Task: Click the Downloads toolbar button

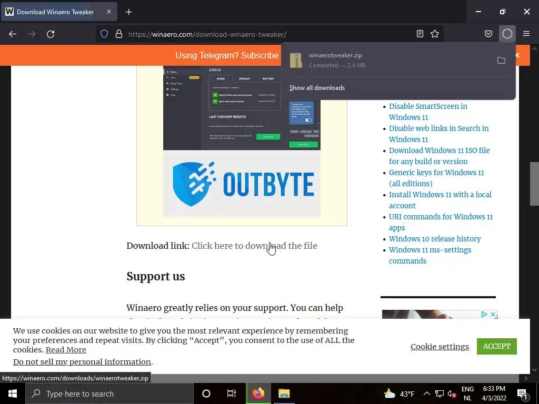Action: click(507, 34)
